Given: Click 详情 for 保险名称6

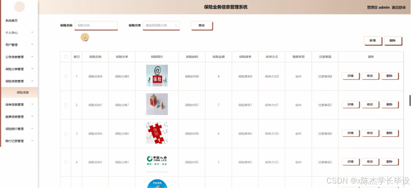Looking at the screenshot, I should [x=351, y=133].
